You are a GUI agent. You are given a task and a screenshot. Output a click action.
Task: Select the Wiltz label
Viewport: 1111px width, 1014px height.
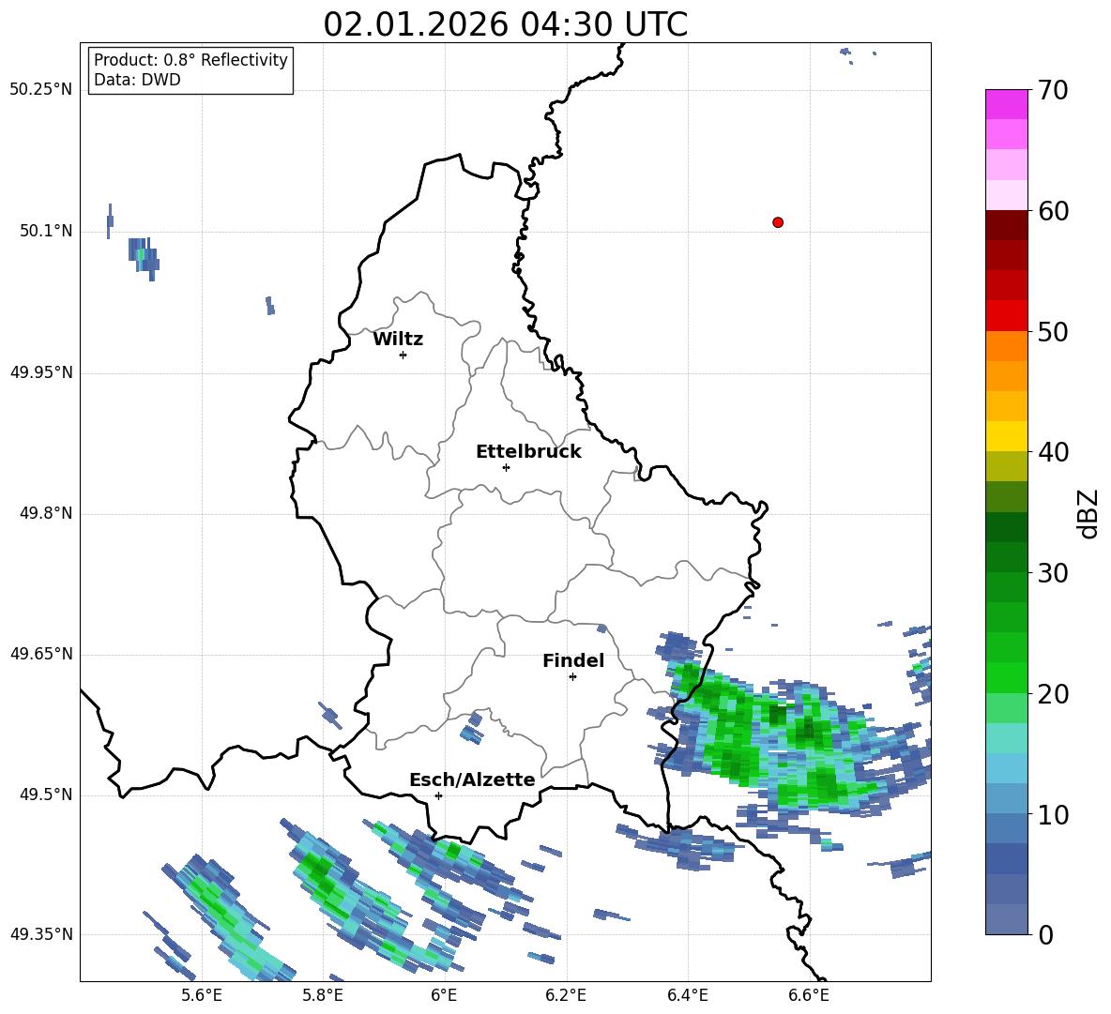pyautogui.click(x=398, y=340)
